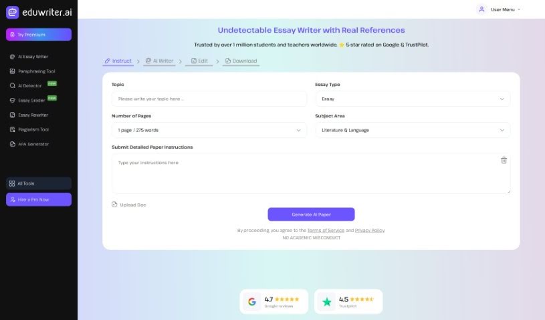Open the Plagiarism Tool
The image size is (545, 320).
click(29, 129)
